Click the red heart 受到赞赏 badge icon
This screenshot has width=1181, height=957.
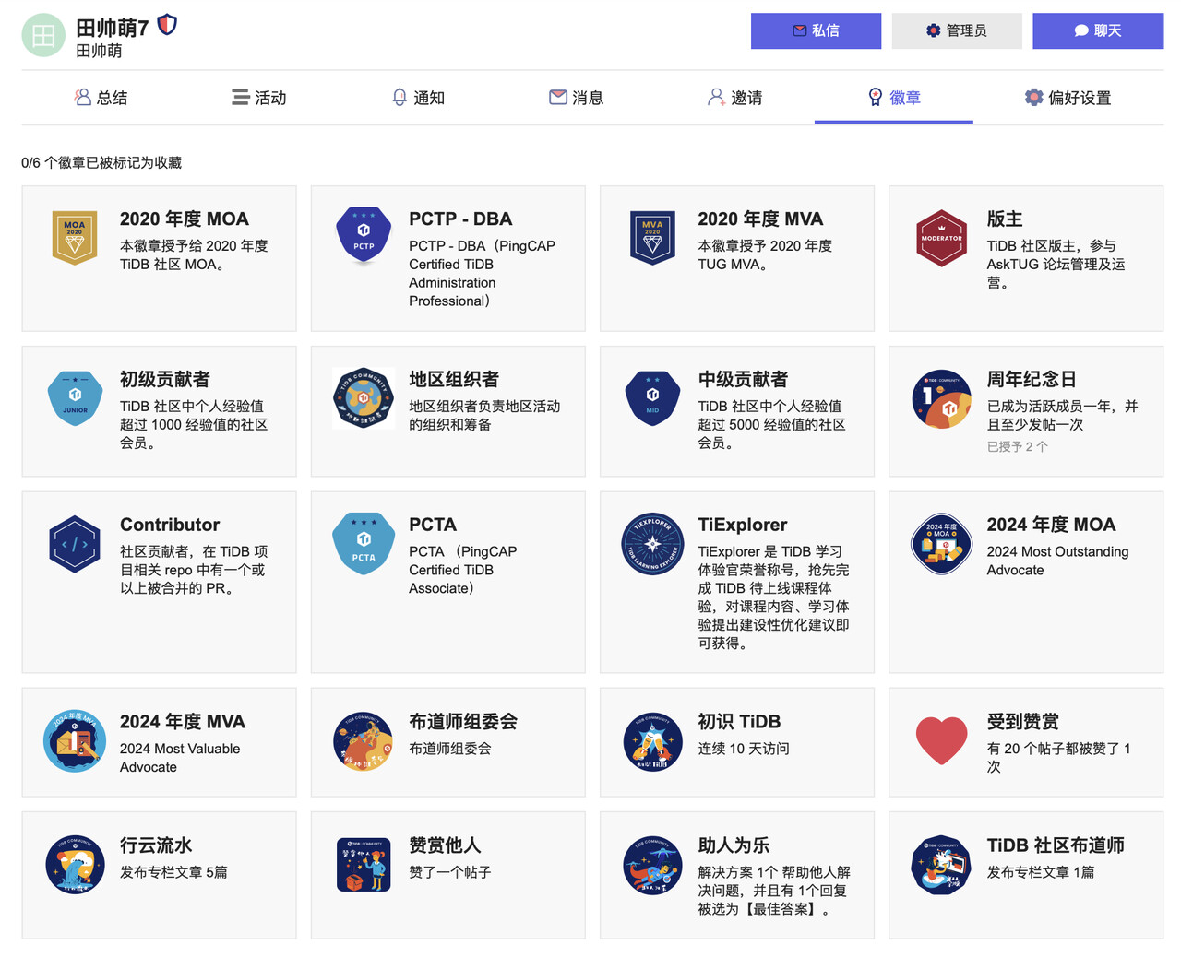(x=941, y=740)
